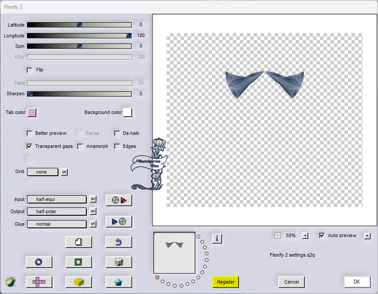The image size is (378, 294).
Task: Click the yellow brick icon button
Action: coord(78,282)
